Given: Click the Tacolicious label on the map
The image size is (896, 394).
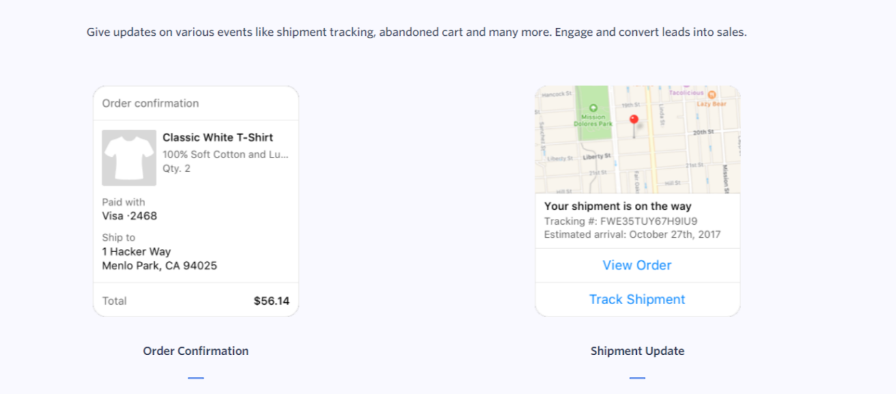Looking at the screenshot, I should pos(686,92).
